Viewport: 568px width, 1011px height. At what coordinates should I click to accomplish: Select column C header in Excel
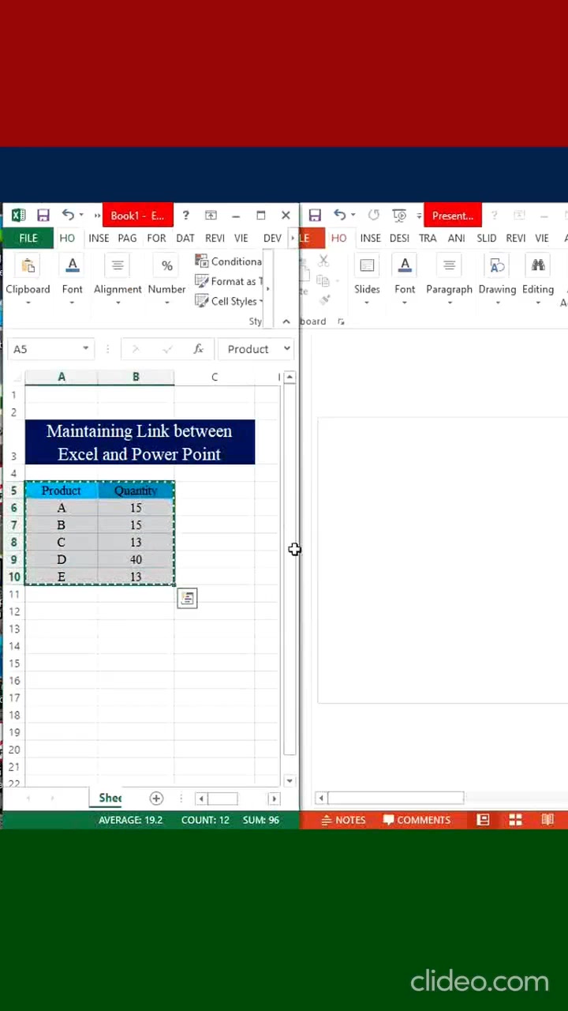point(214,378)
